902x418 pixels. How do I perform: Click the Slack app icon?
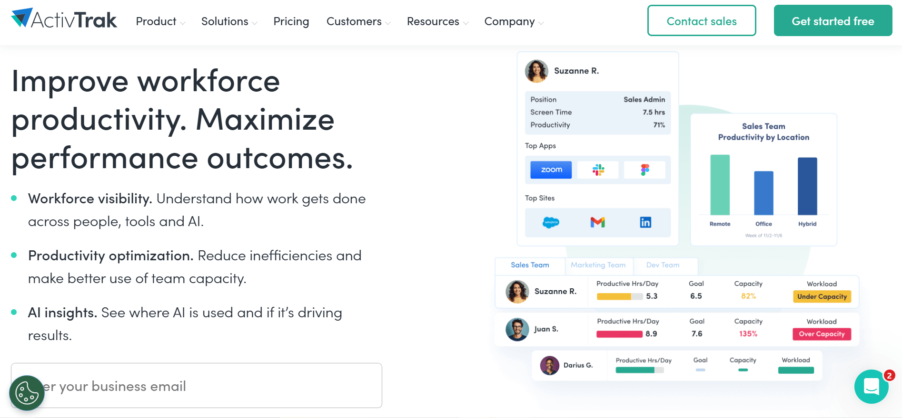point(598,170)
